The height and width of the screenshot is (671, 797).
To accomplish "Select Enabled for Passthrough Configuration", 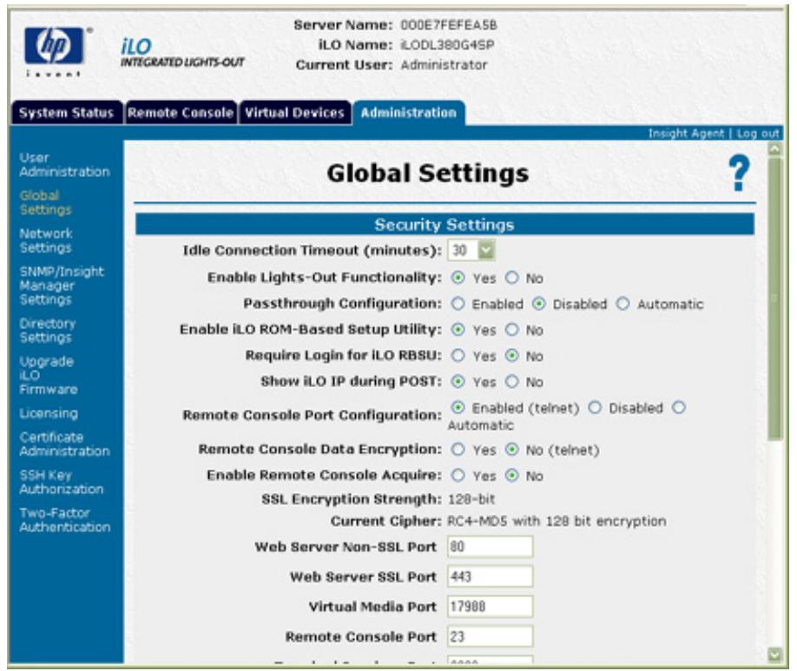I will tap(458, 304).
